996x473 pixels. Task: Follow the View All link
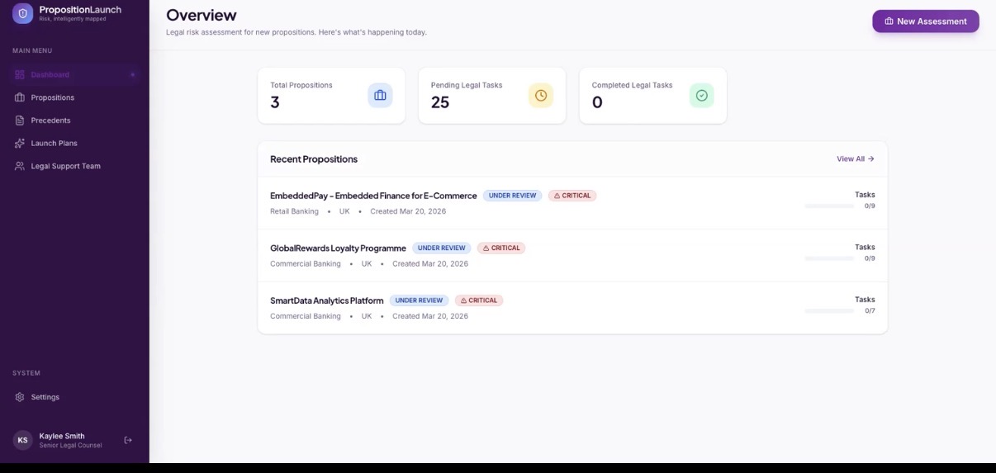pyautogui.click(x=855, y=158)
